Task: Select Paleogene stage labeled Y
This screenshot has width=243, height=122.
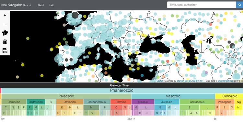Action: [x=221, y=113]
